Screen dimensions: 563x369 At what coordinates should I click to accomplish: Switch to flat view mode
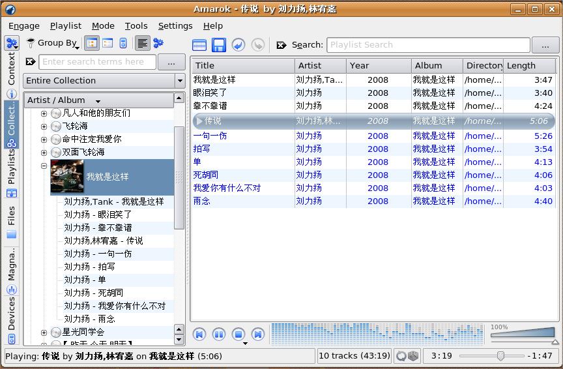click(x=108, y=44)
